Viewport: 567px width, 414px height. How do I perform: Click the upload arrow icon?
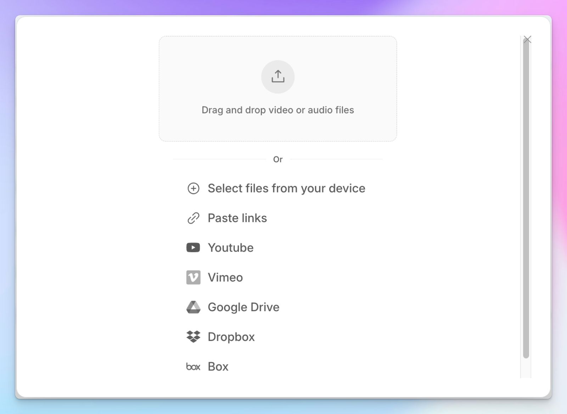point(278,77)
